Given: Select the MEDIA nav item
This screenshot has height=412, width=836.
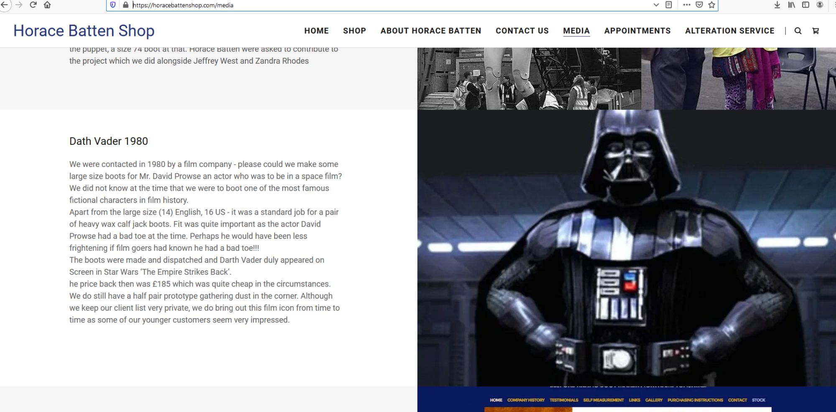Looking at the screenshot, I should [x=576, y=31].
